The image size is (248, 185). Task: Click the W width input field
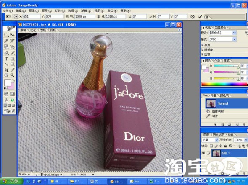click(x=85, y=16)
